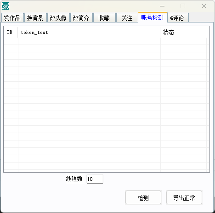Minimize the window
The width and height of the screenshot is (215, 213).
[x=162, y=6]
